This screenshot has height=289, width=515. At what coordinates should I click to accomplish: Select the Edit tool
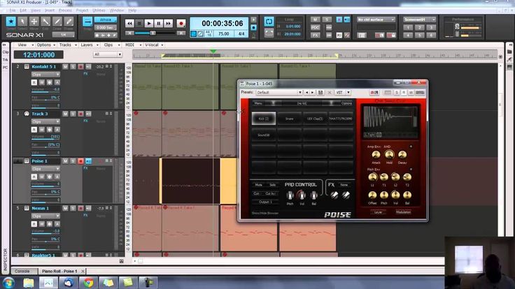pos(45,22)
